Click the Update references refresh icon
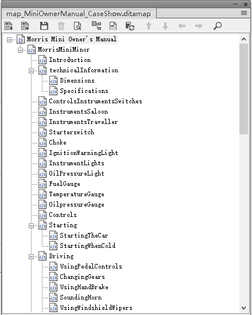 click(x=130, y=26)
